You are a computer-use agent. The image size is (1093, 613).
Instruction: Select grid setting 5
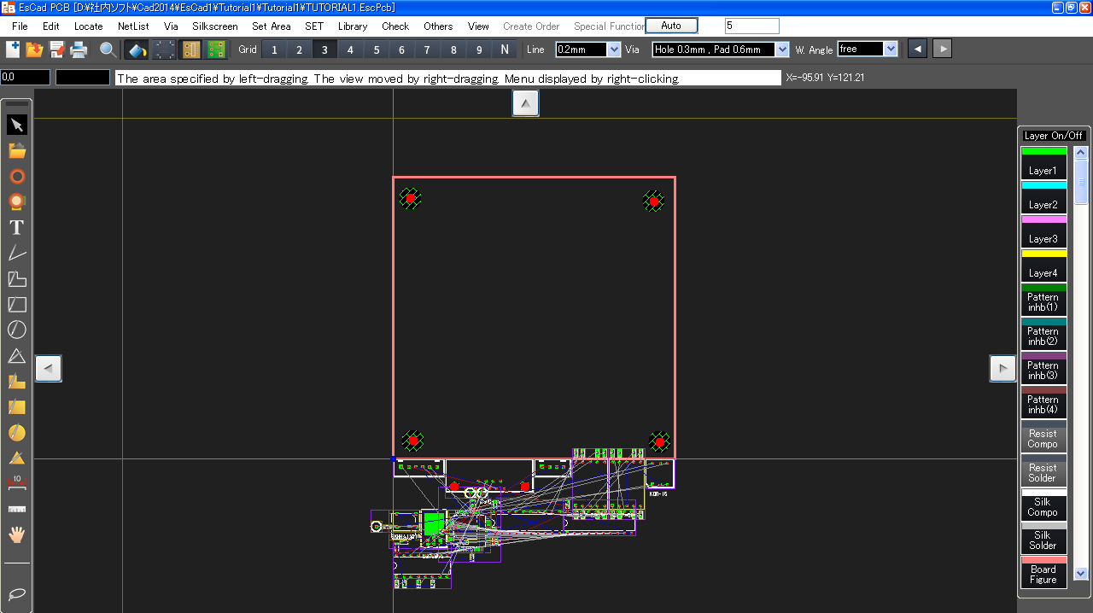click(x=377, y=50)
